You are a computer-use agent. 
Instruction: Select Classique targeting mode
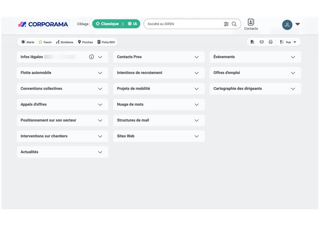click(107, 24)
